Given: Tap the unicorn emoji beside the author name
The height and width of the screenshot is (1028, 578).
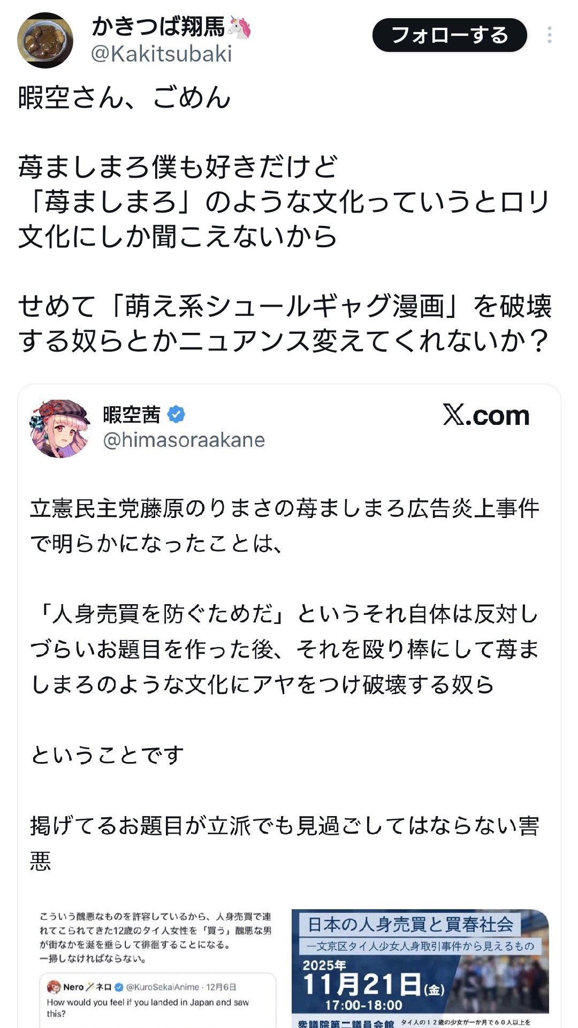Looking at the screenshot, I should tap(240, 27).
